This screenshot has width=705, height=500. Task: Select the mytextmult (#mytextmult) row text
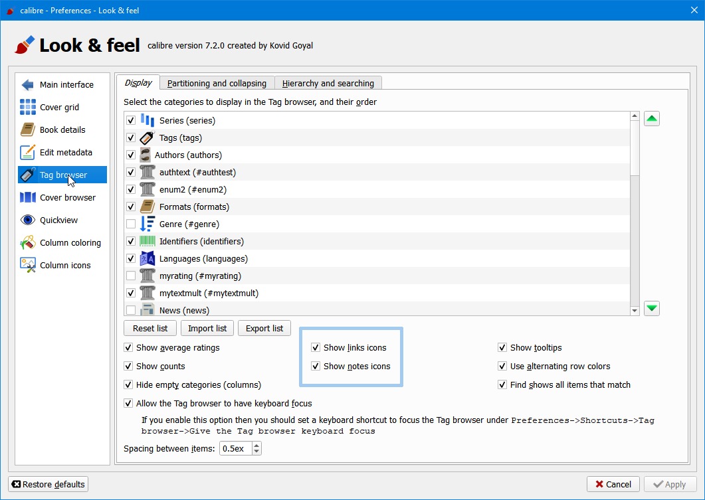209,293
